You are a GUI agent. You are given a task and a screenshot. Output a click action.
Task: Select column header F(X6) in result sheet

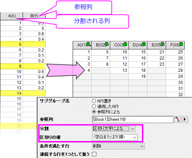(x=175, y=45)
